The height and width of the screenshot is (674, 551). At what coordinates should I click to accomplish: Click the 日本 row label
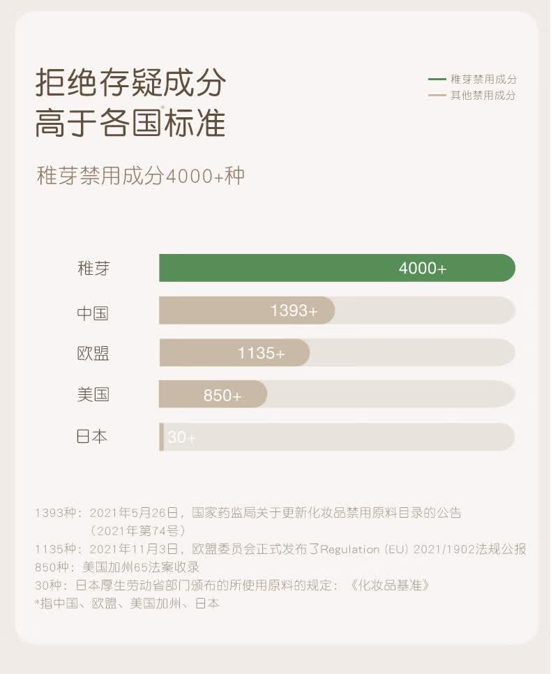click(92, 437)
